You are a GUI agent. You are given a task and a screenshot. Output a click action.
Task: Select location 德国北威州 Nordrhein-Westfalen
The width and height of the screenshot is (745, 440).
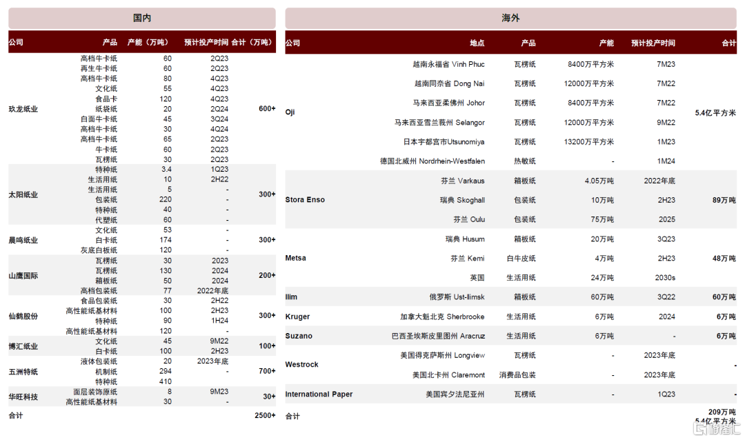point(433,161)
